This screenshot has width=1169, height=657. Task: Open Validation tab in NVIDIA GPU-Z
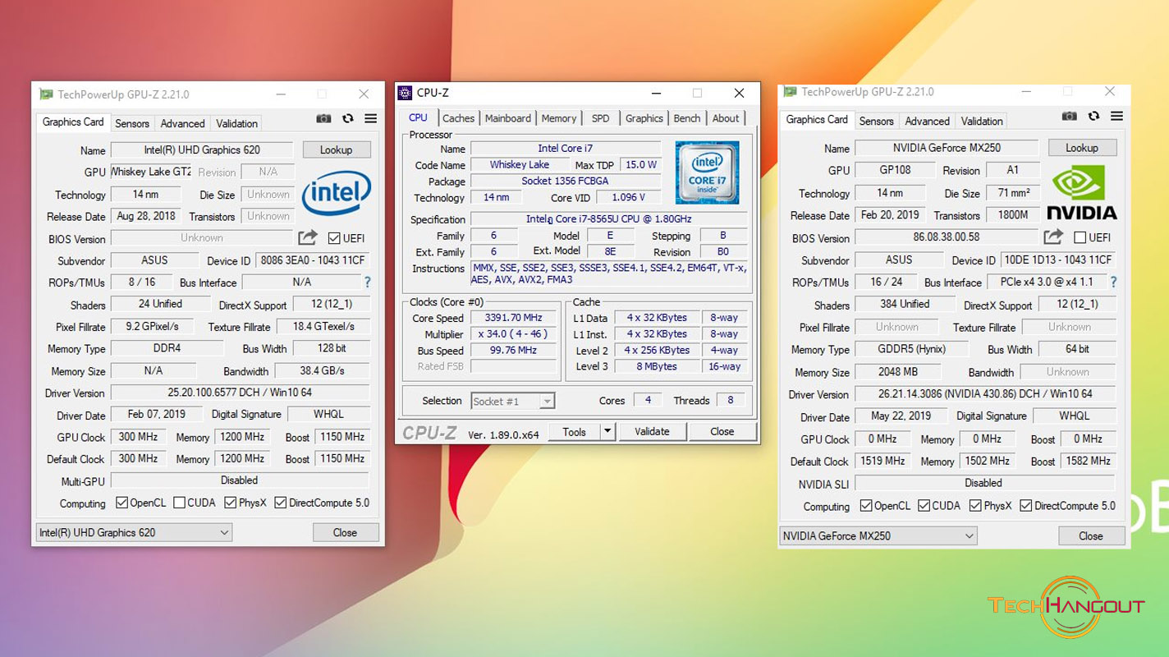click(x=982, y=121)
